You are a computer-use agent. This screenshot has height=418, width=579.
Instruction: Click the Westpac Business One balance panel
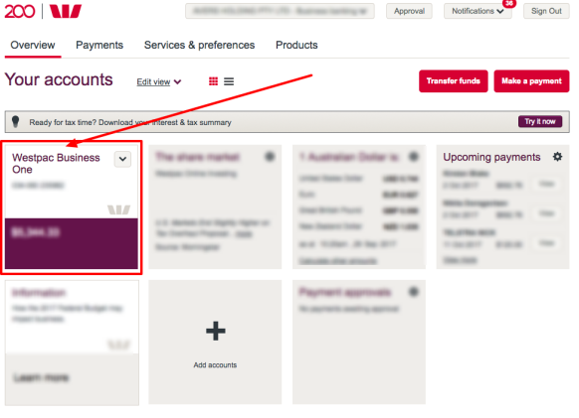coord(72,243)
